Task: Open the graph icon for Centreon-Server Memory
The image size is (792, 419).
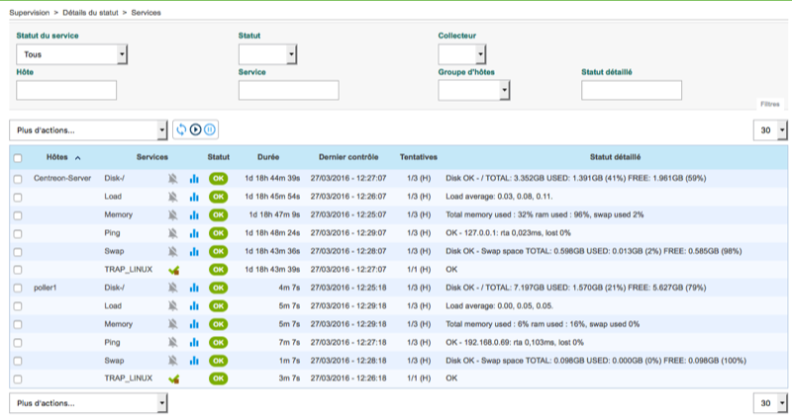Action: tap(194, 214)
